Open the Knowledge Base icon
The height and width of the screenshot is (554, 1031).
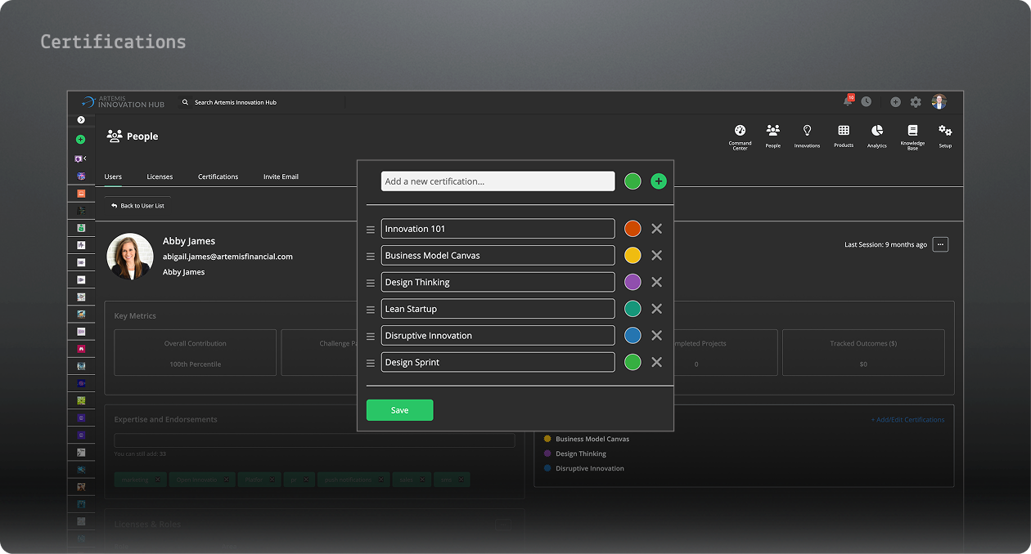[912, 132]
